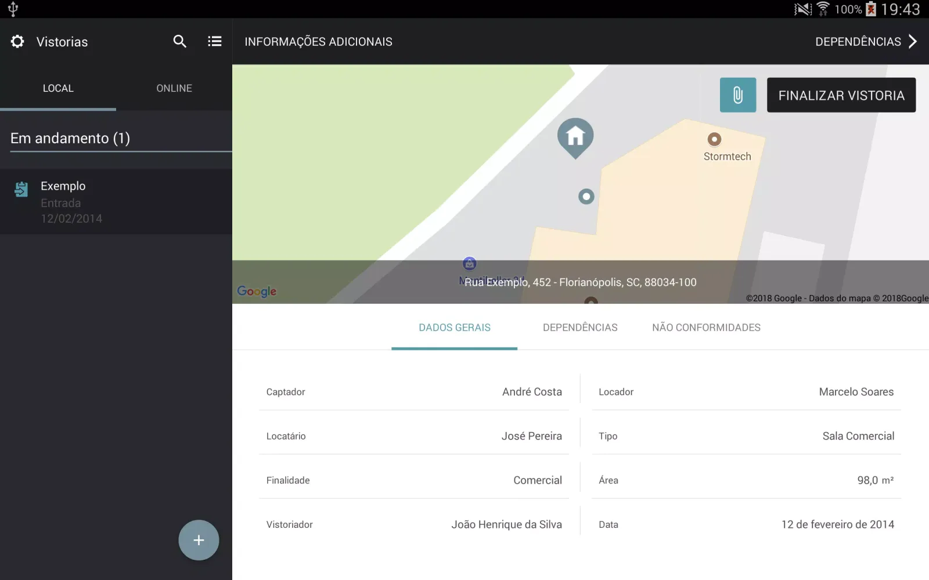Select the LOCAL tab

[58, 88]
